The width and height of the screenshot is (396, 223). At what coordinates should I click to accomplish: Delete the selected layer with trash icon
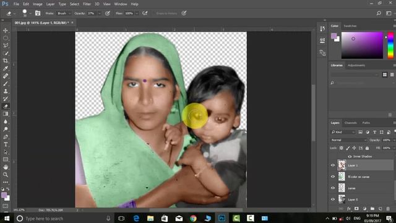click(x=388, y=209)
